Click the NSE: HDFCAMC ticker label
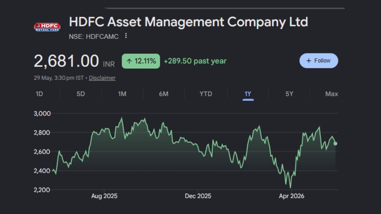The image size is (381, 214). (x=94, y=37)
